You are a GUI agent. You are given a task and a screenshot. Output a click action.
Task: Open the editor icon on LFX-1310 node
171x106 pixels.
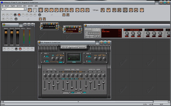tap(74, 27)
